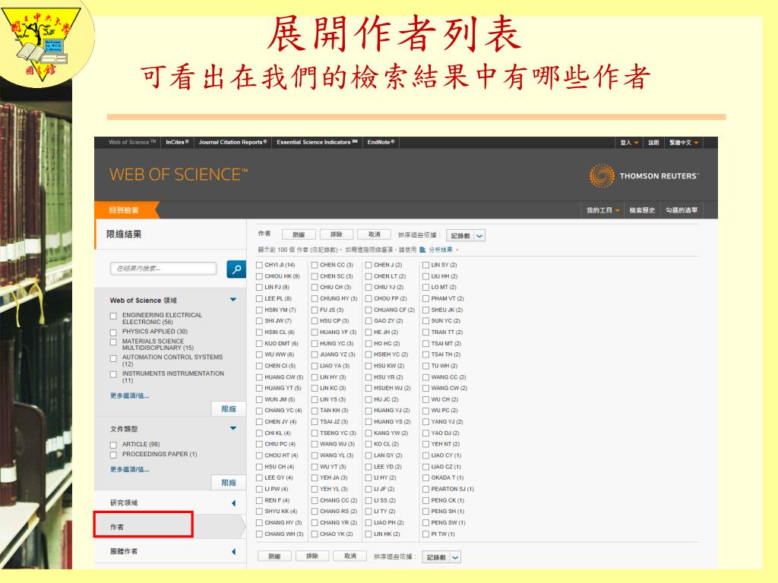Click the top 取消 cancel button
778x583 pixels.
pyautogui.click(x=374, y=235)
